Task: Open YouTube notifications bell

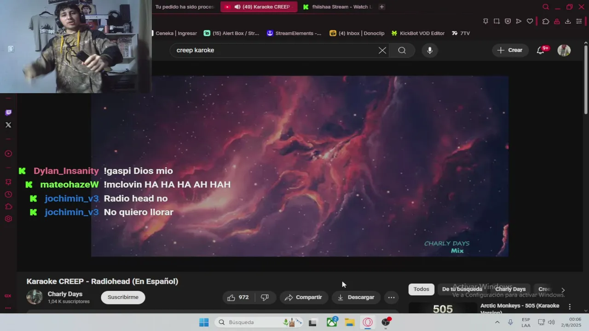Action: pos(541,50)
